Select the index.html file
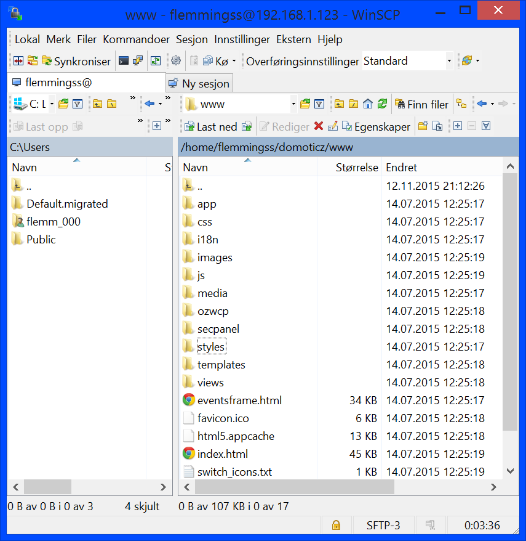Screen dimensions: 526x541 222,454
